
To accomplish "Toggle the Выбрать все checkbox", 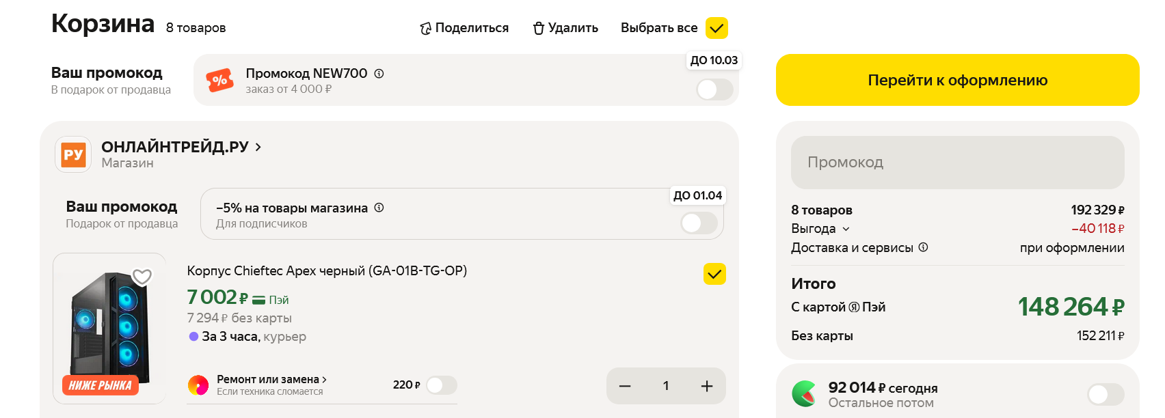I will pyautogui.click(x=717, y=28).
